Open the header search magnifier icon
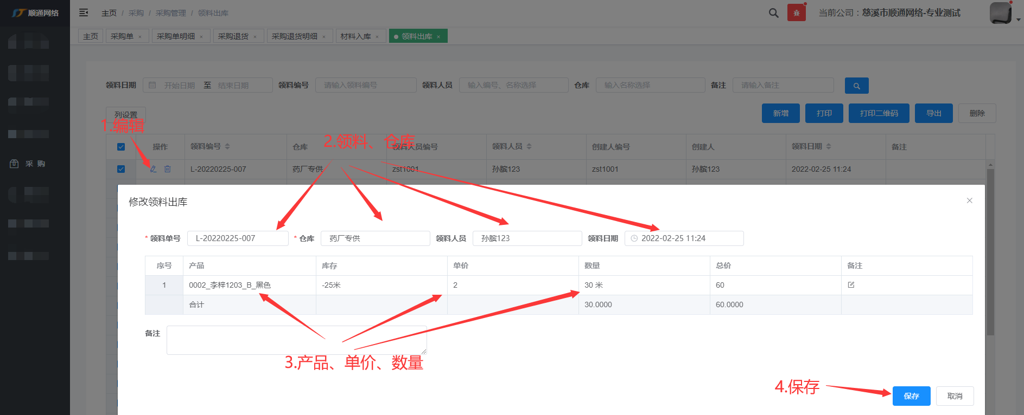 773,13
